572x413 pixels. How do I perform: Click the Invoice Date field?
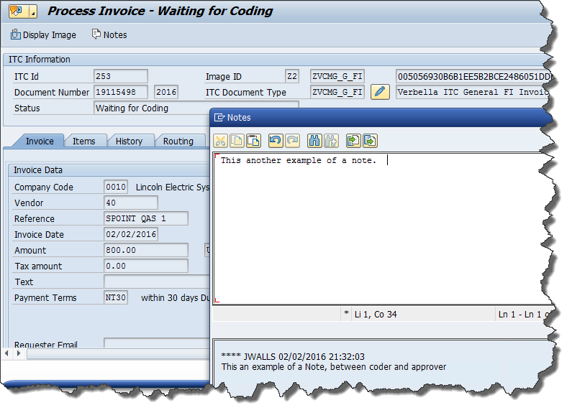pos(131,234)
